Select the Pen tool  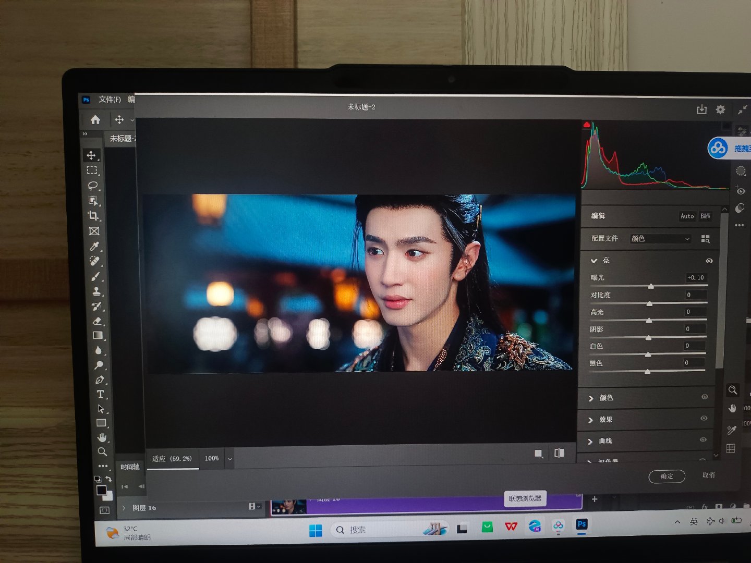pyautogui.click(x=100, y=380)
